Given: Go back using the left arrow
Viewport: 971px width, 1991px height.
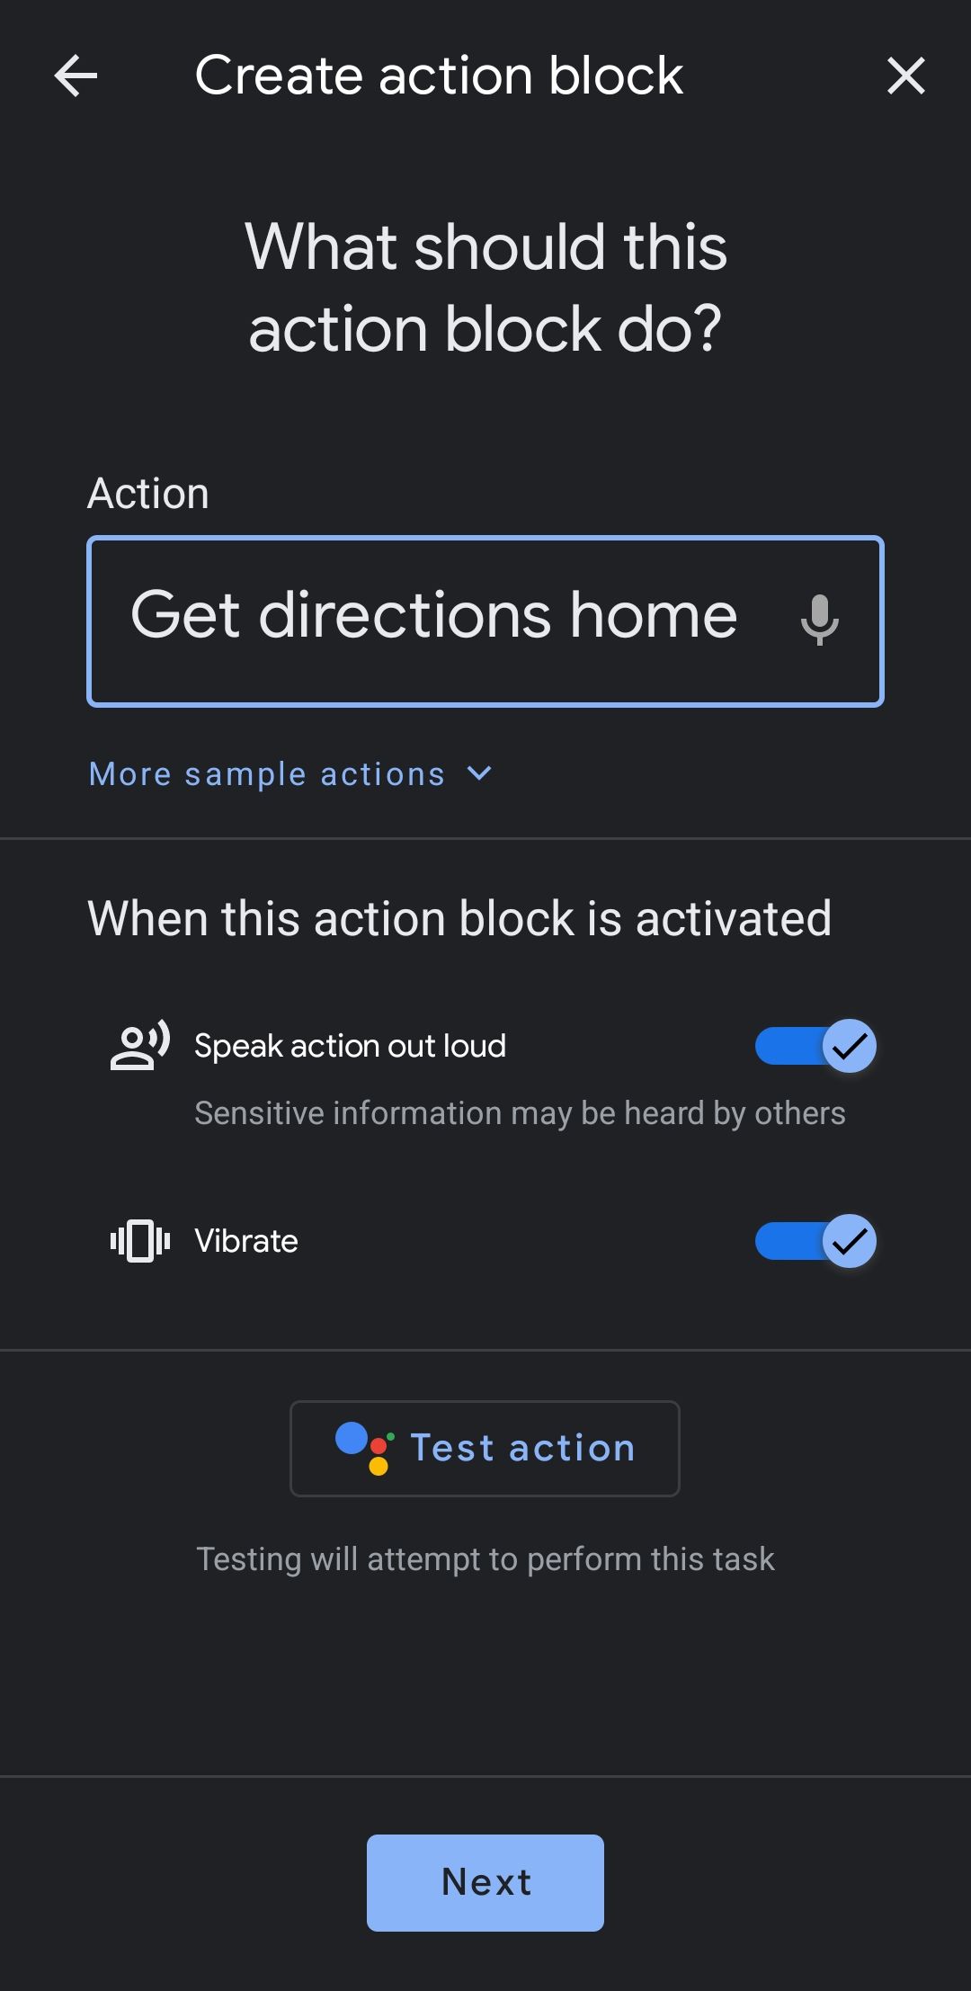Looking at the screenshot, I should (x=76, y=76).
